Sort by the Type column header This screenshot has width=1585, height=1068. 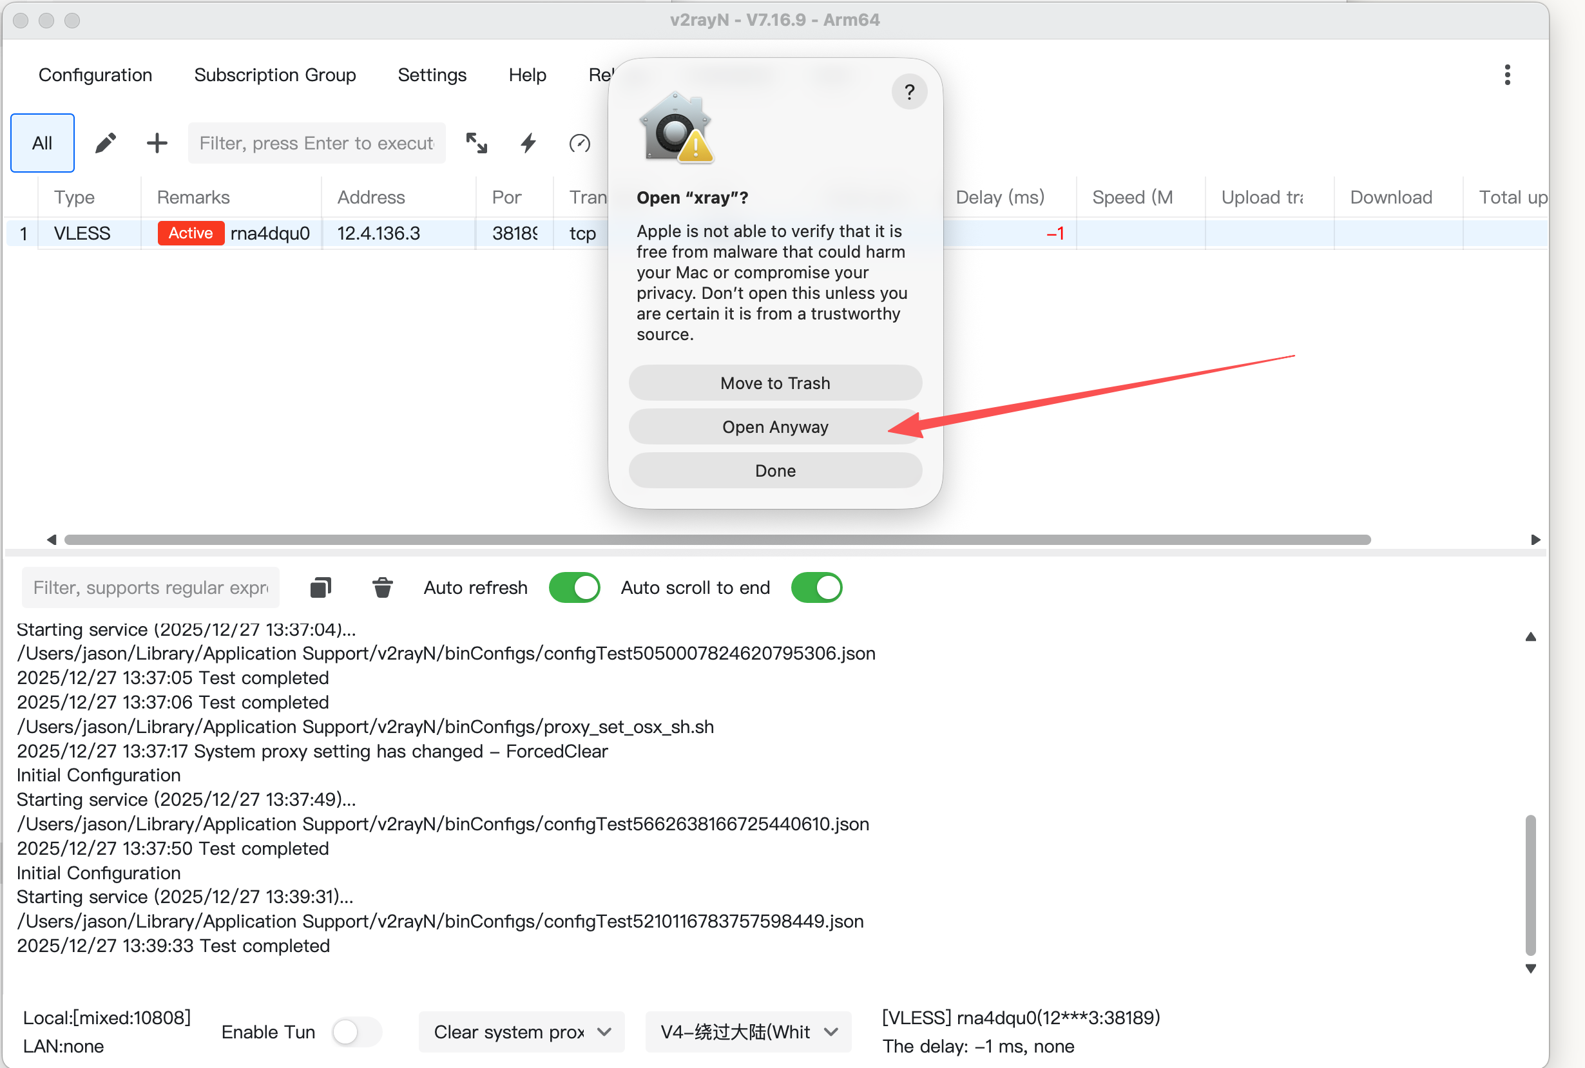[x=89, y=197]
